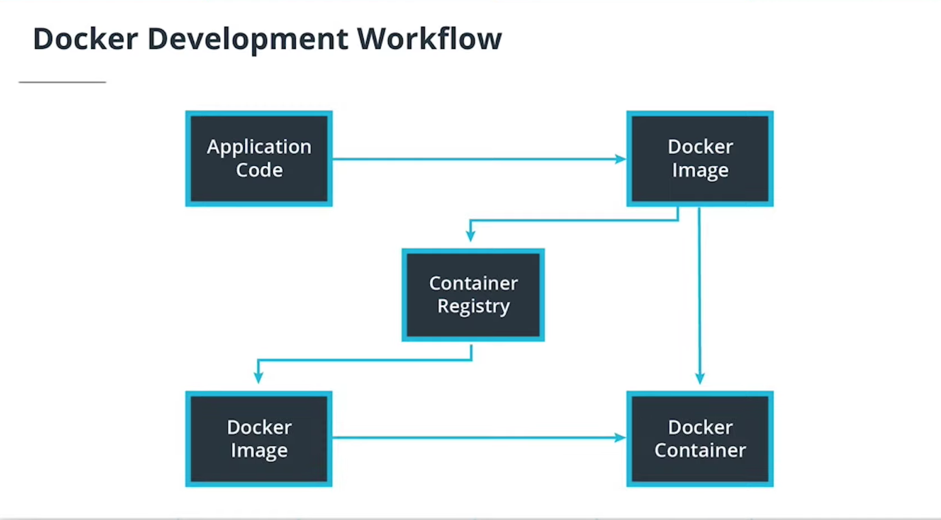Click the word "Workflow" in the title
The height and width of the screenshot is (520, 941).
click(x=429, y=39)
